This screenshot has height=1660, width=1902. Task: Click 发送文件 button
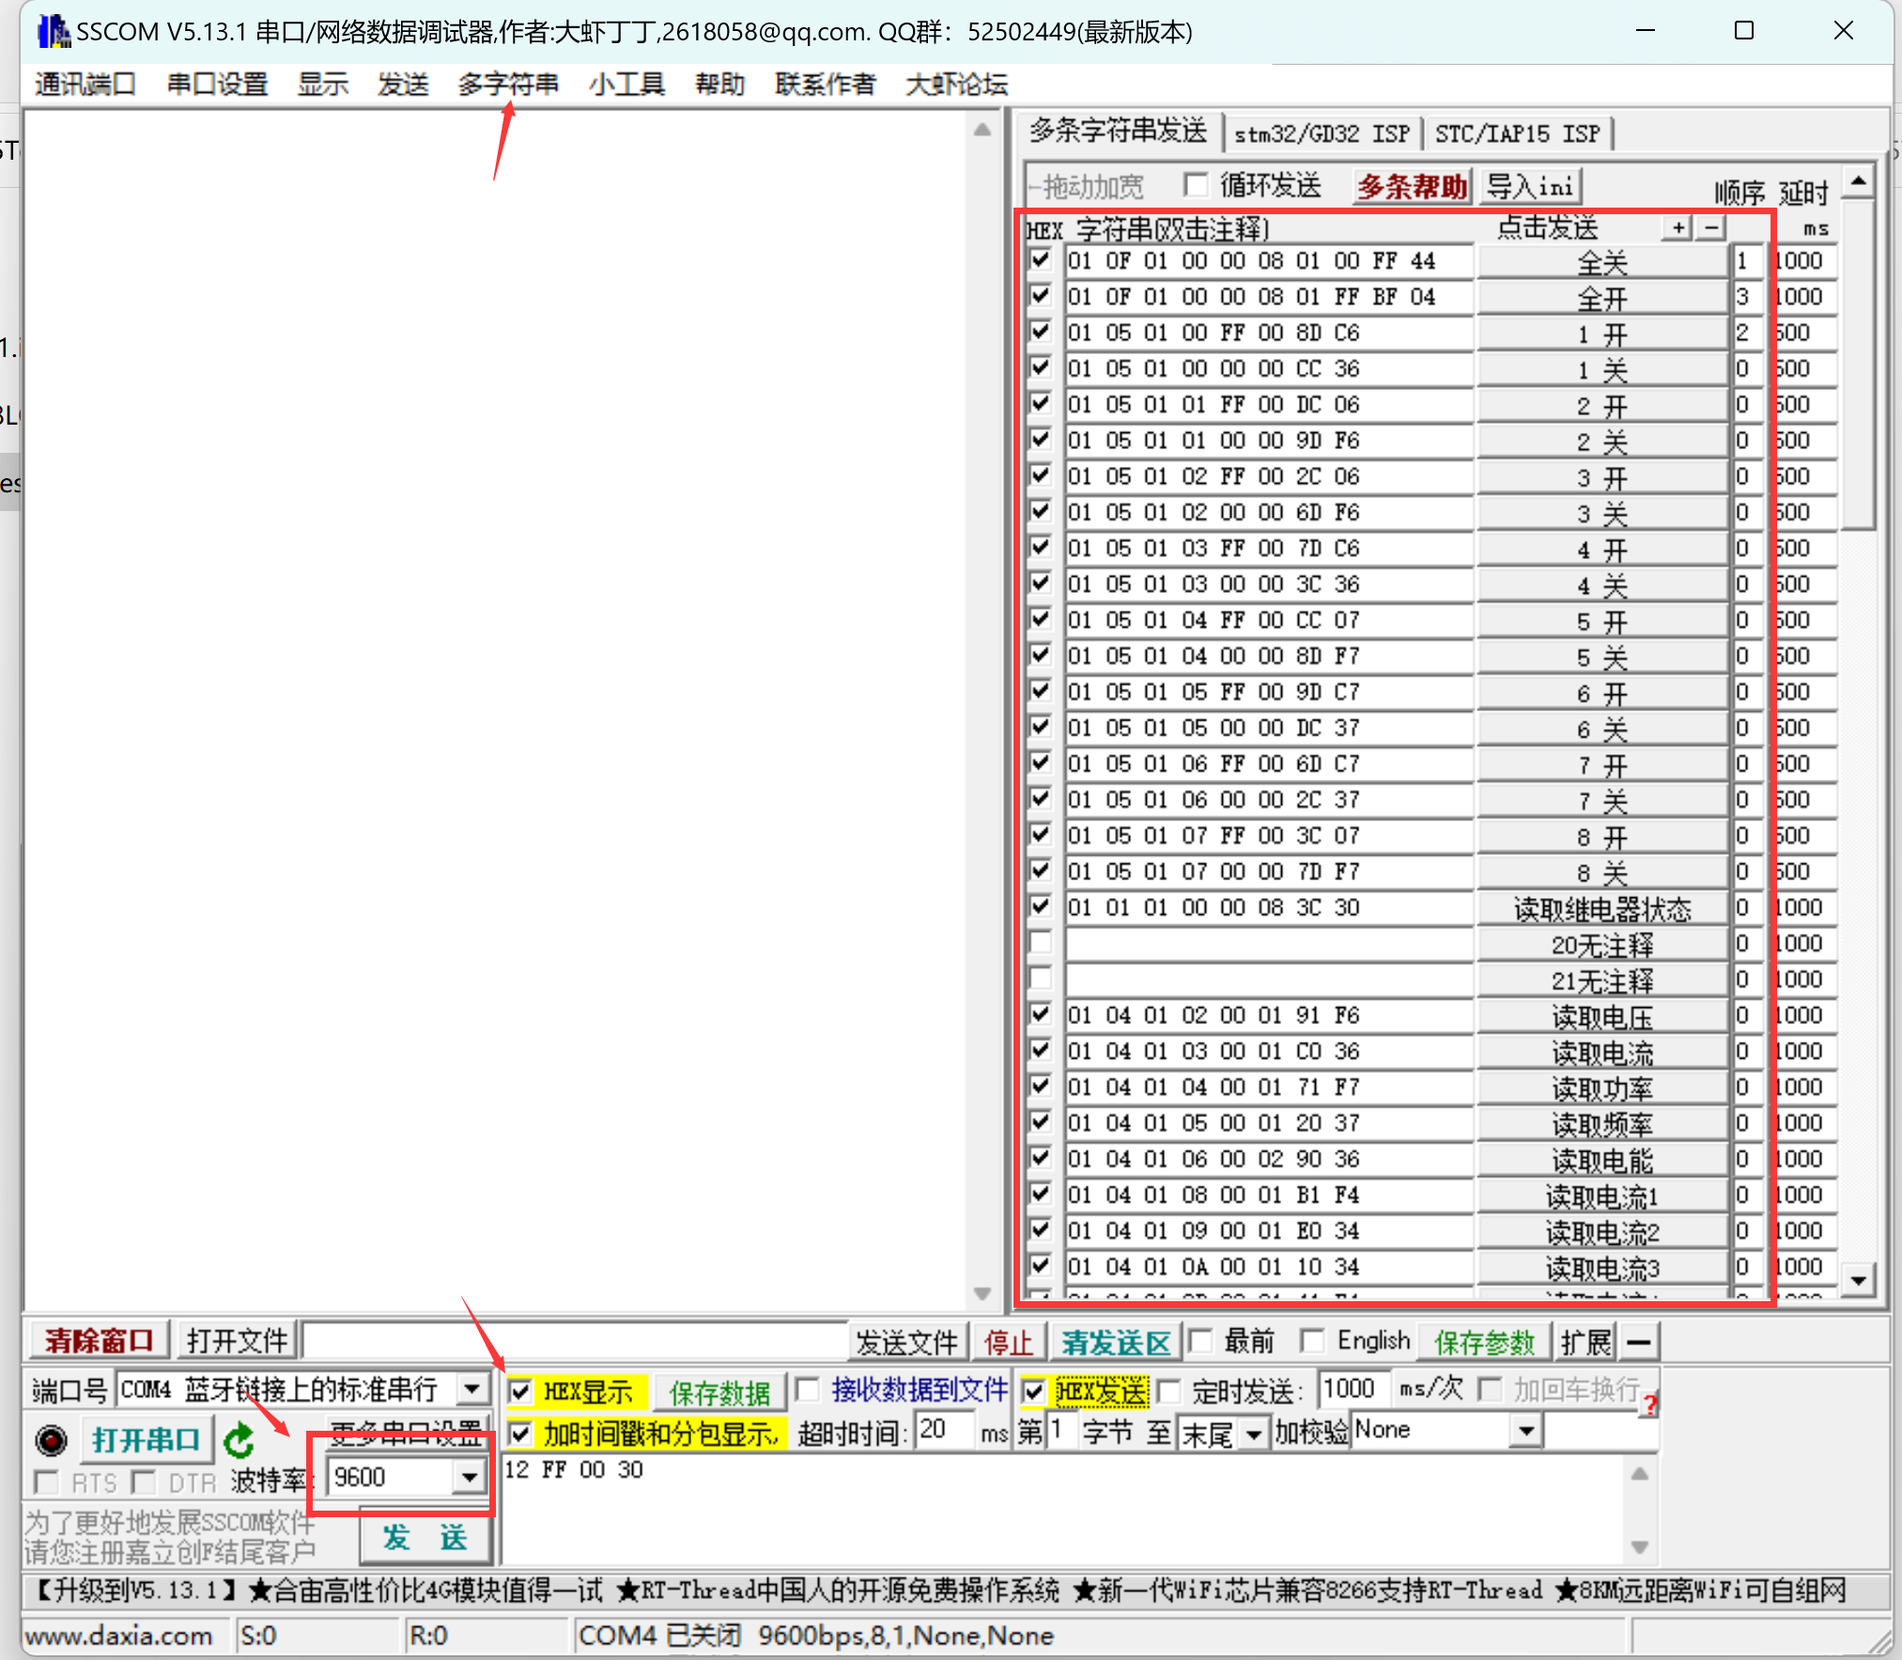point(906,1342)
